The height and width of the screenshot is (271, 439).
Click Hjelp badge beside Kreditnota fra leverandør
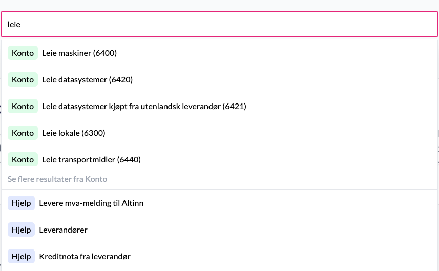[x=21, y=257]
